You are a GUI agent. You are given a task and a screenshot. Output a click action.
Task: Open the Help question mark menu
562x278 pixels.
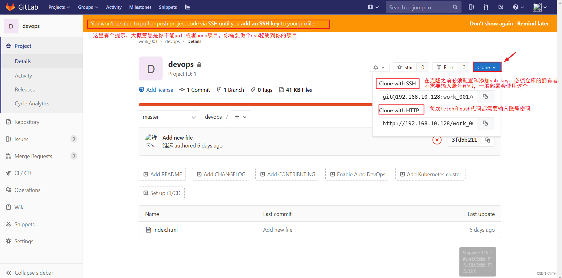click(518, 7)
